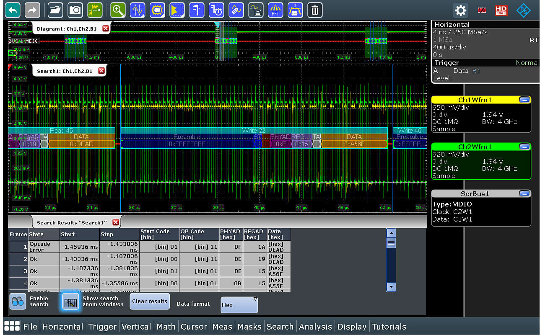Screen dimensions: 540x335
Task: Minimize the Ch1Wfm1 channel panel
Action: (x=524, y=100)
